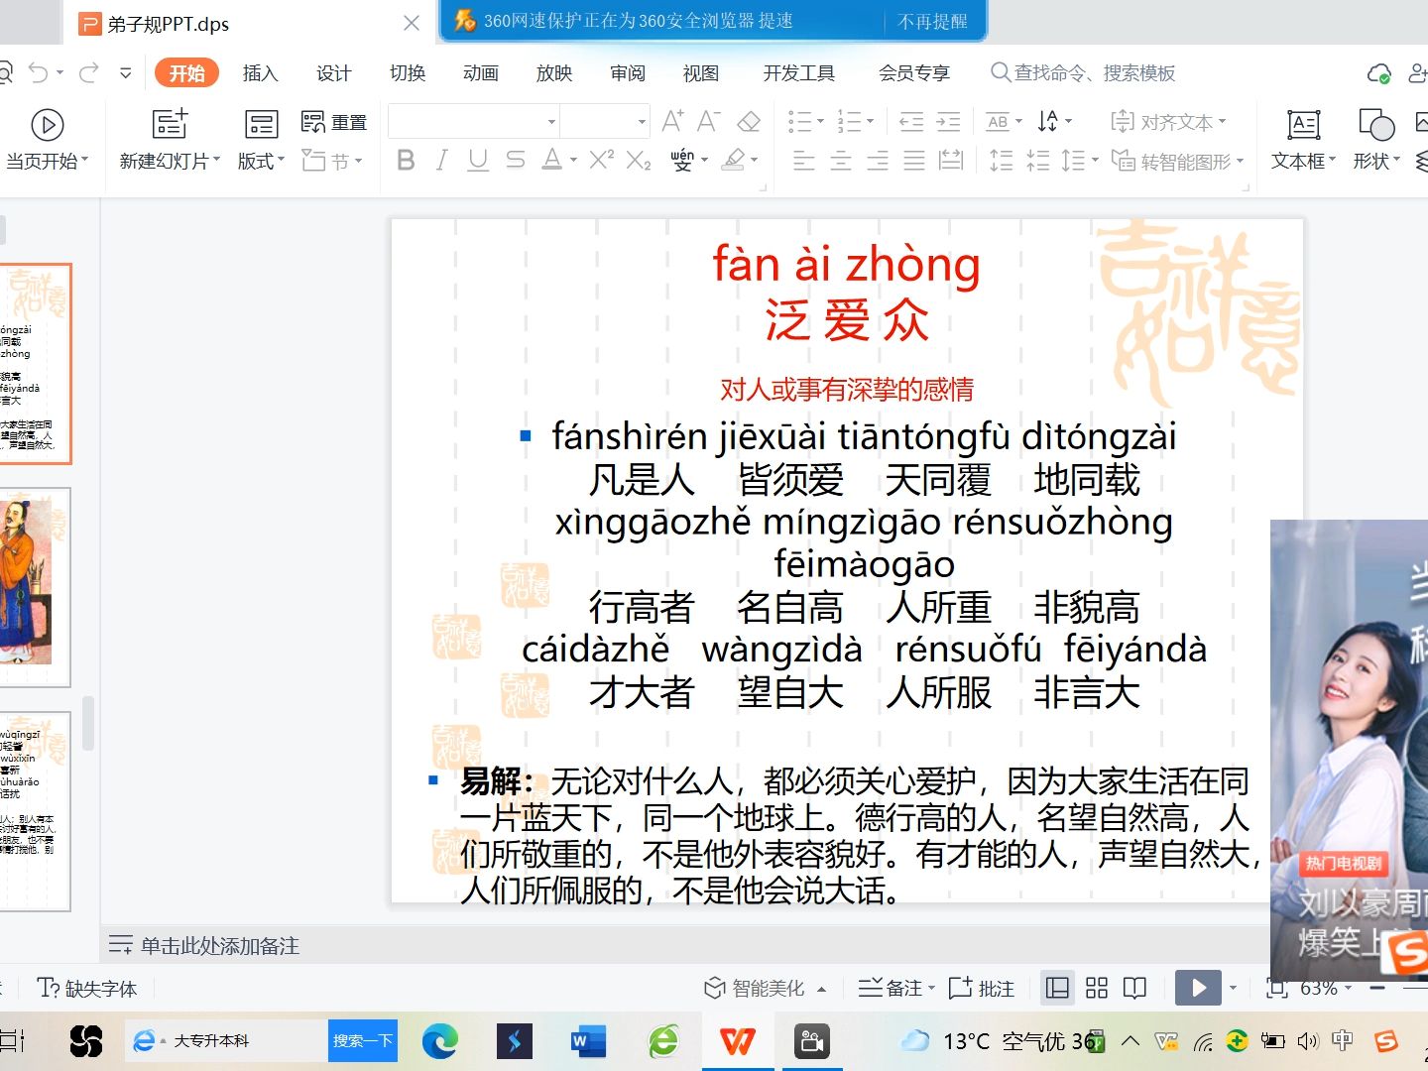The width and height of the screenshot is (1428, 1071).
Task: Increase font size with A+ icon
Action: [672, 121]
